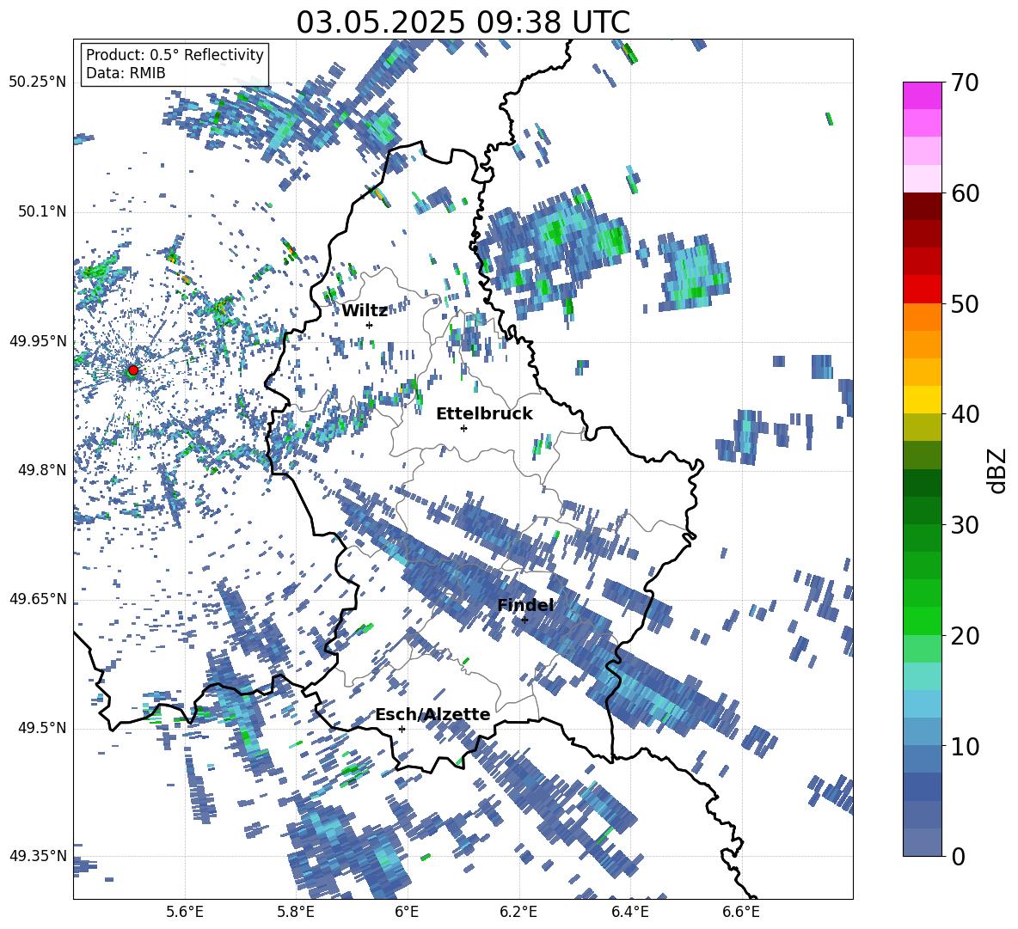Screen dimensions: 1018x929
Task: Click the Findel city label
Action: [x=525, y=605]
